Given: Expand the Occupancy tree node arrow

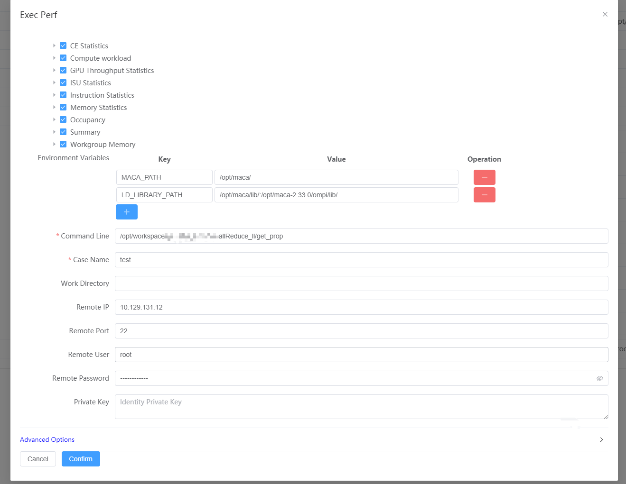Looking at the screenshot, I should pos(54,120).
